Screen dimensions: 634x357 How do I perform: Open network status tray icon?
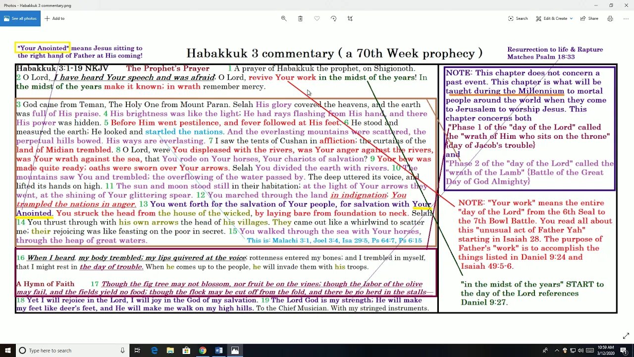coord(573,351)
